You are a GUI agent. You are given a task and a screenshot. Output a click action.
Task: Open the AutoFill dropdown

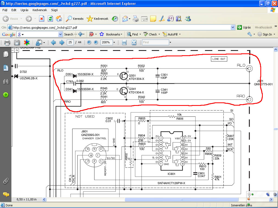coord(180,34)
